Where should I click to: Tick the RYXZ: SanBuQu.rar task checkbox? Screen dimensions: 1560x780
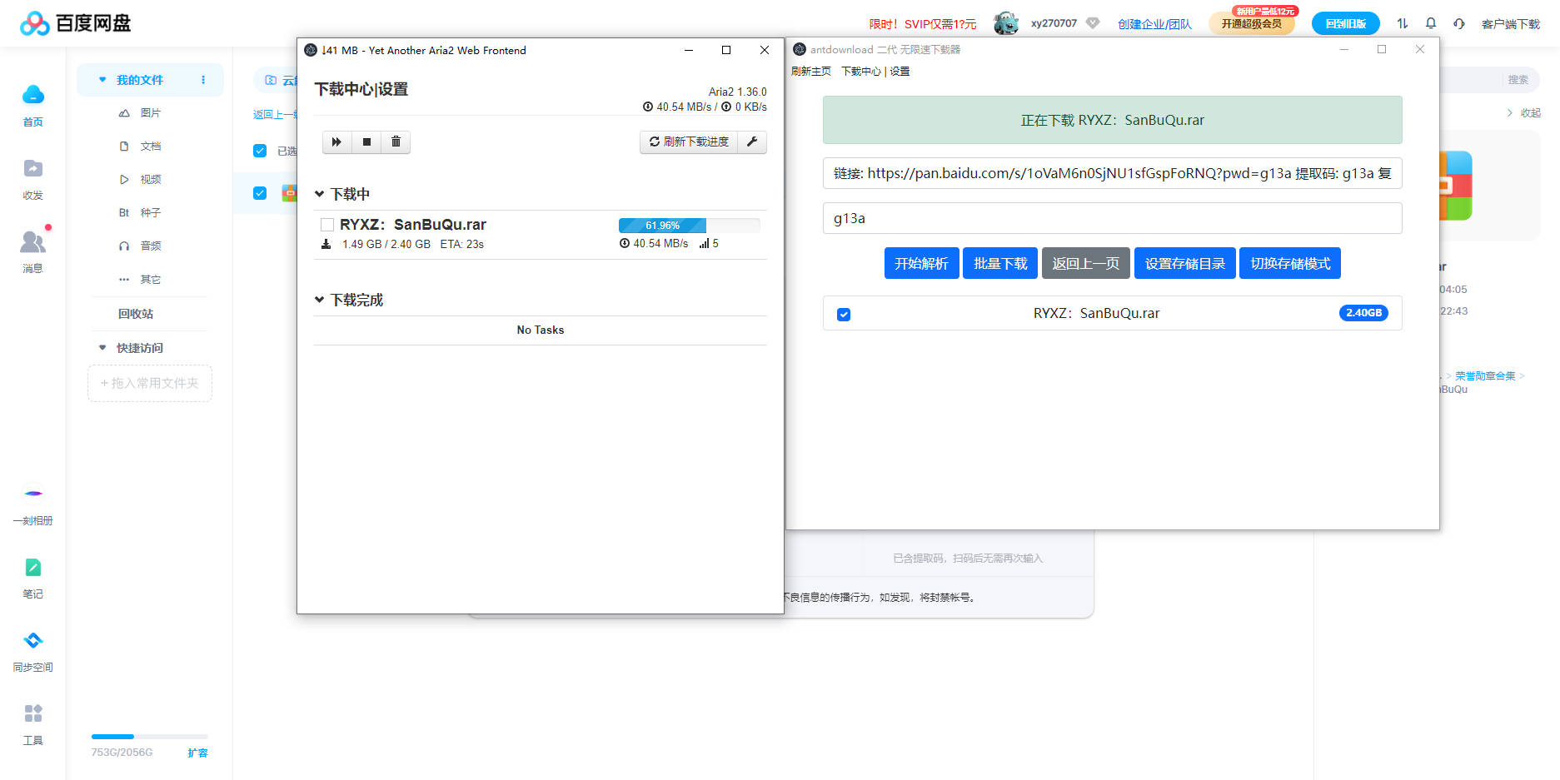(x=327, y=225)
